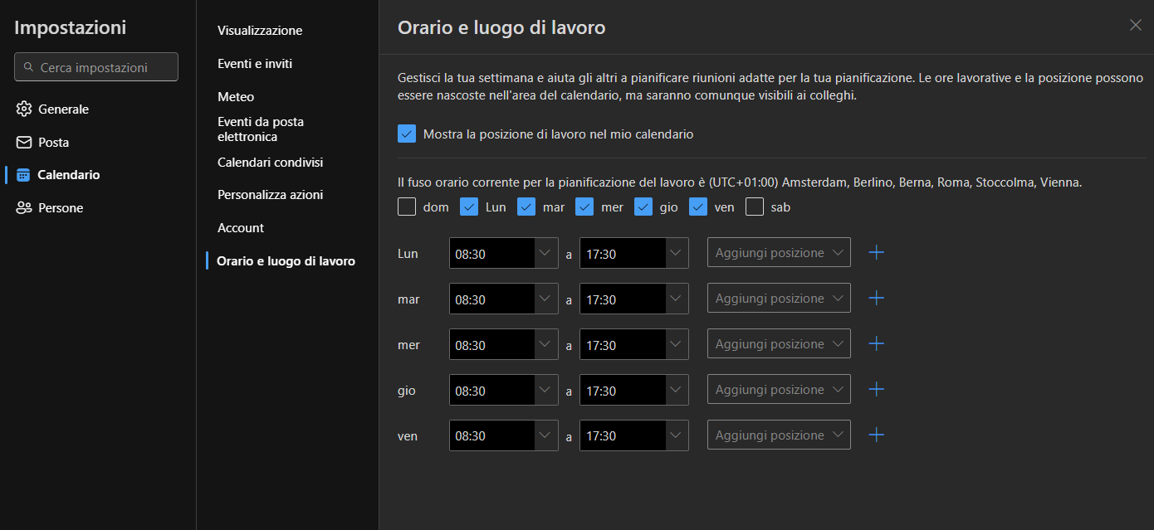Viewport: 1154px width, 530px height.
Task: Expand Lun start time 08:30 dropdown
Action: pyautogui.click(x=545, y=253)
